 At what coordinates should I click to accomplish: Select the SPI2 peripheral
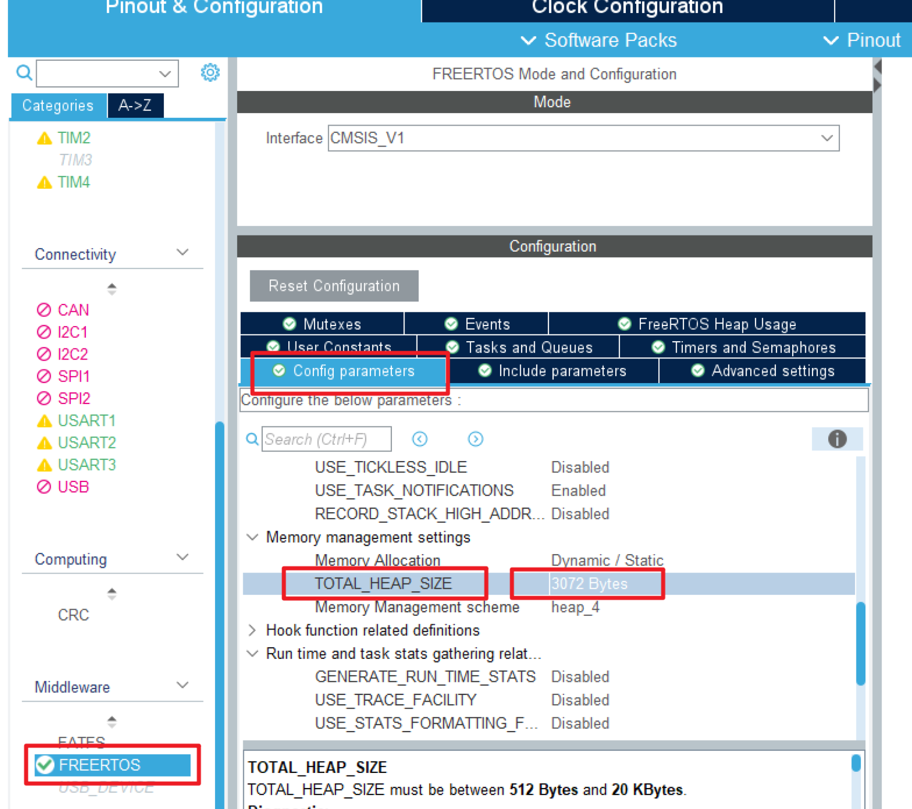(x=63, y=398)
